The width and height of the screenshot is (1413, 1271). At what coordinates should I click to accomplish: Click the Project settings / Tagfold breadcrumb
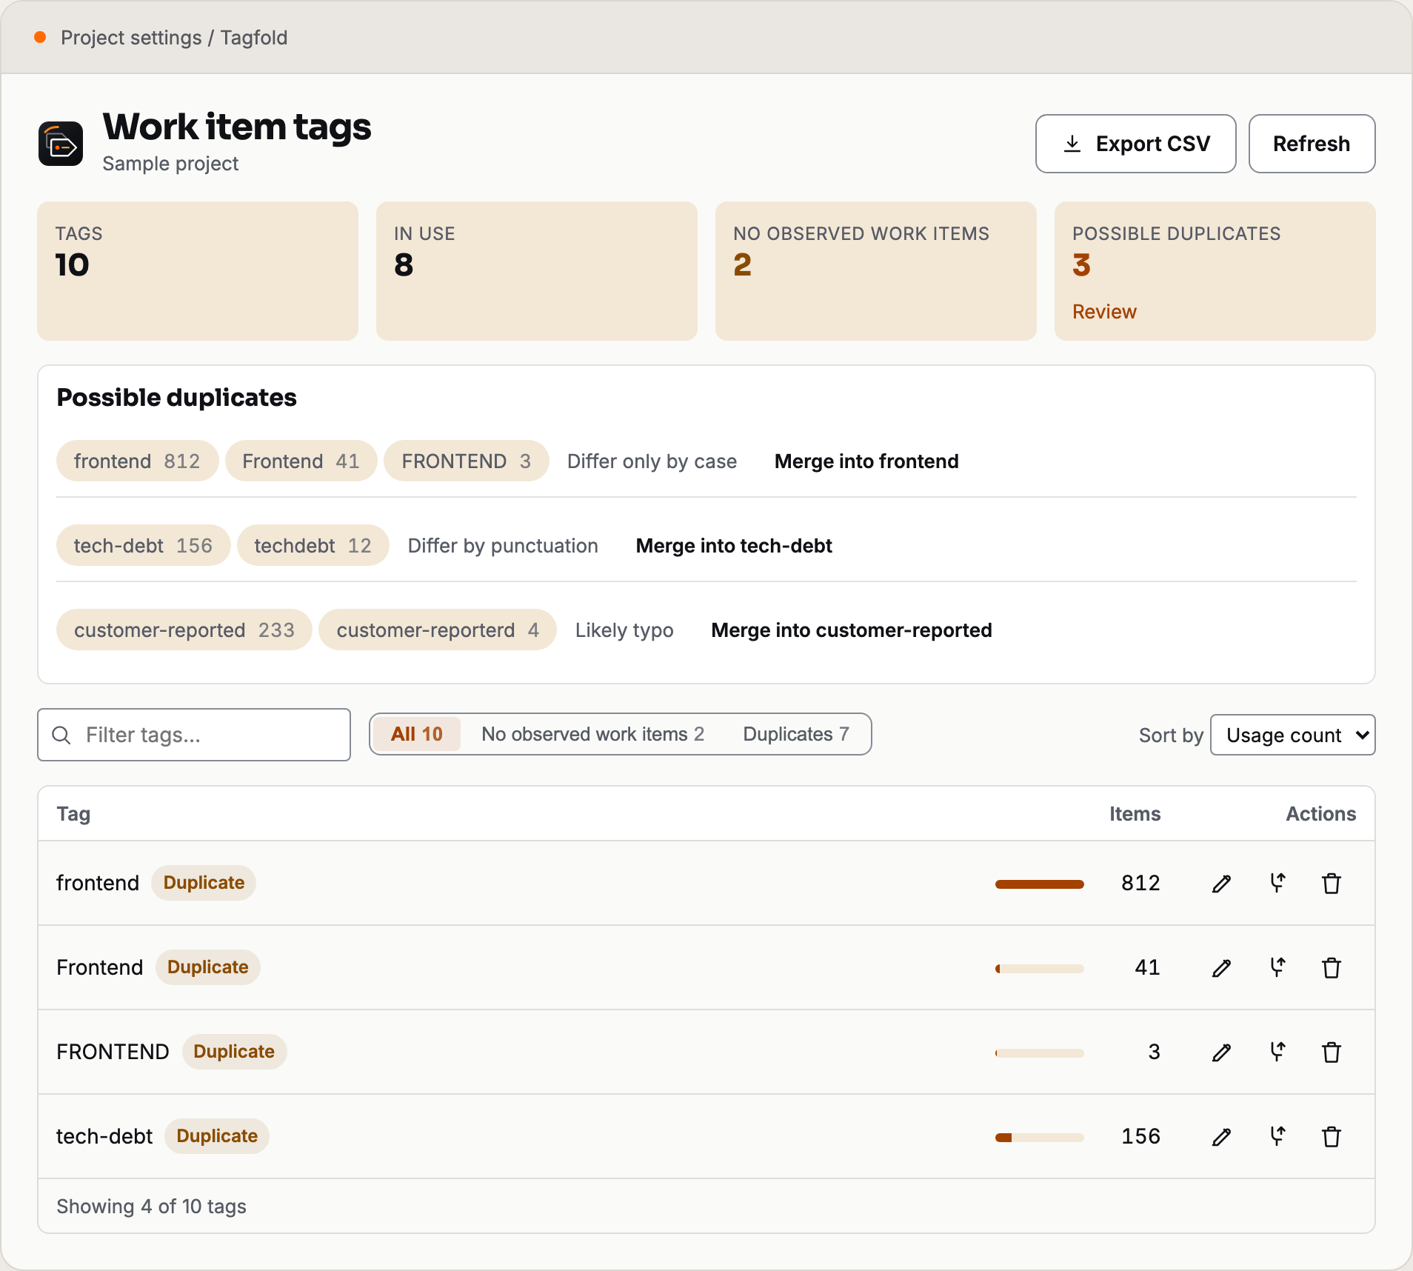coord(174,38)
